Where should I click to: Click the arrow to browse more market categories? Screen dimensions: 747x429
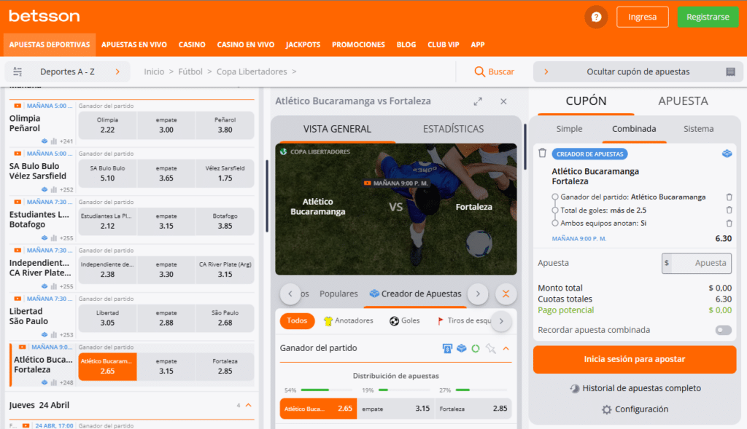coord(477,294)
